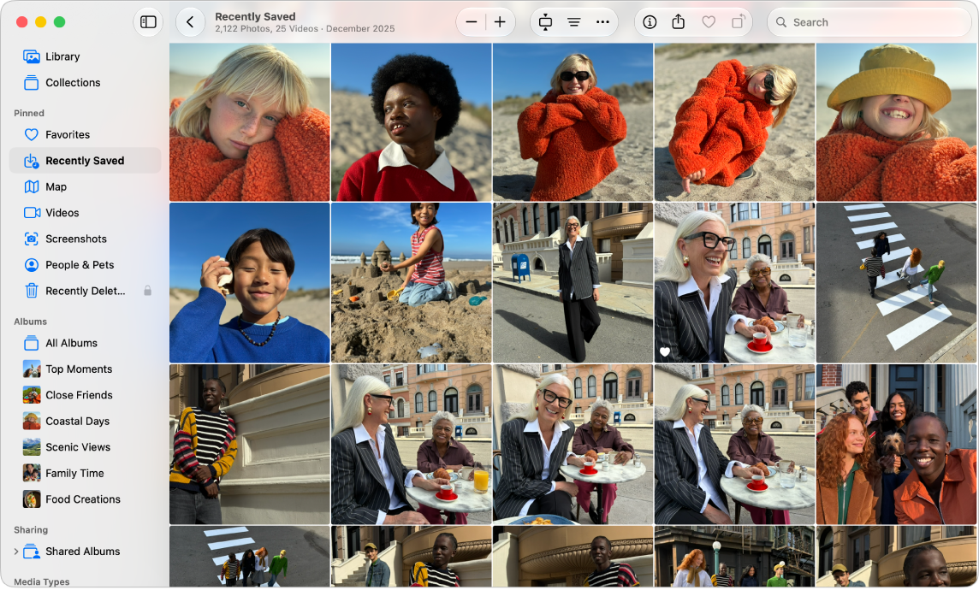Image resolution: width=979 pixels, height=590 pixels.
Task: Open the Food Creations album
Action: click(x=85, y=500)
